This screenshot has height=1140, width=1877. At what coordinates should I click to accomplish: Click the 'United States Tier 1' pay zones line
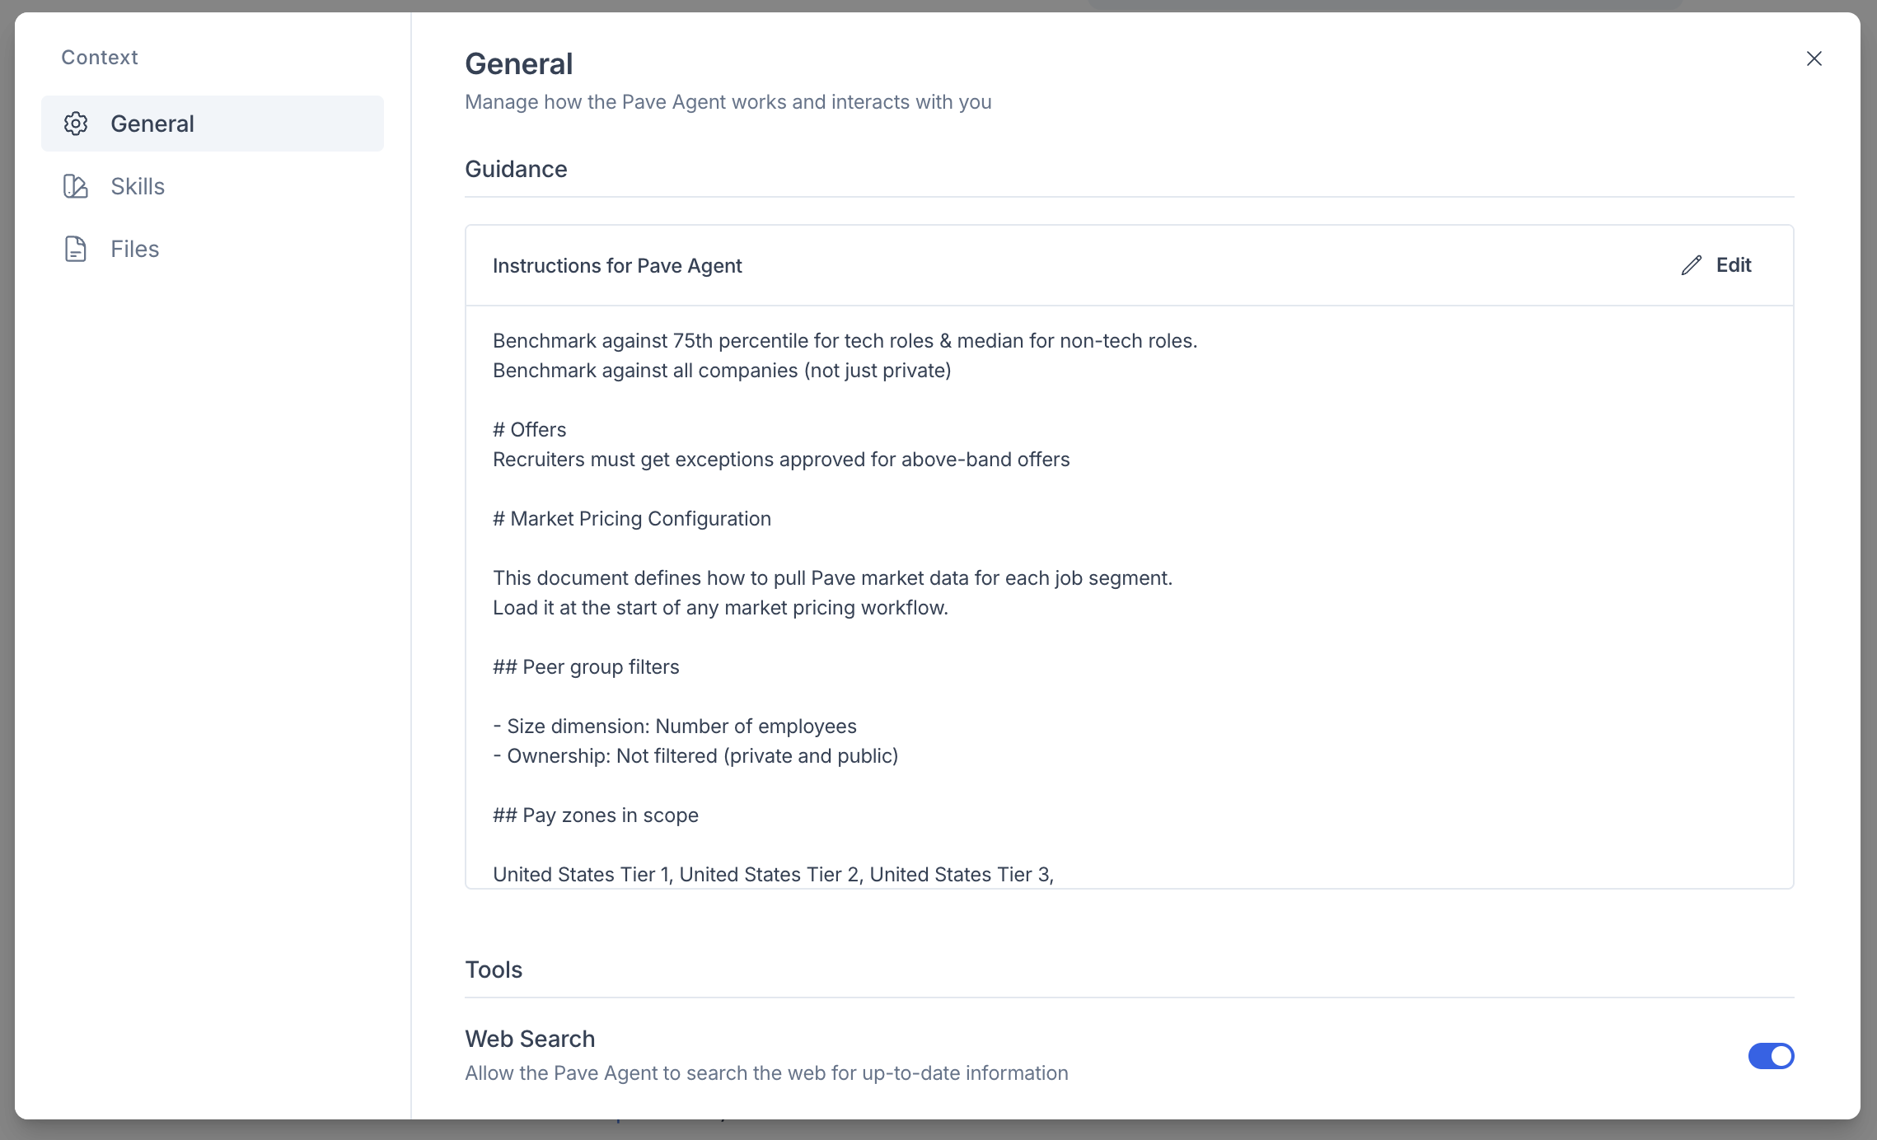[x=773, y=875]
